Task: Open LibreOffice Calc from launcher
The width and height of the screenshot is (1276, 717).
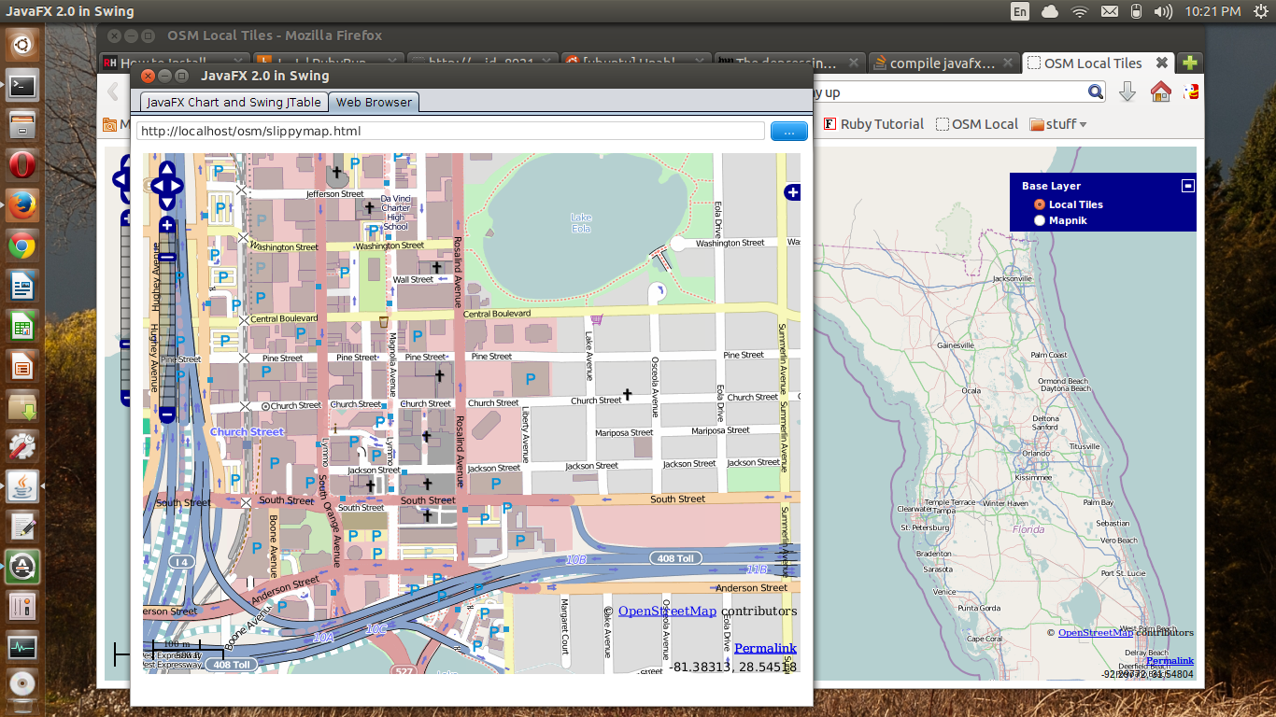Action: pos(22,327)
